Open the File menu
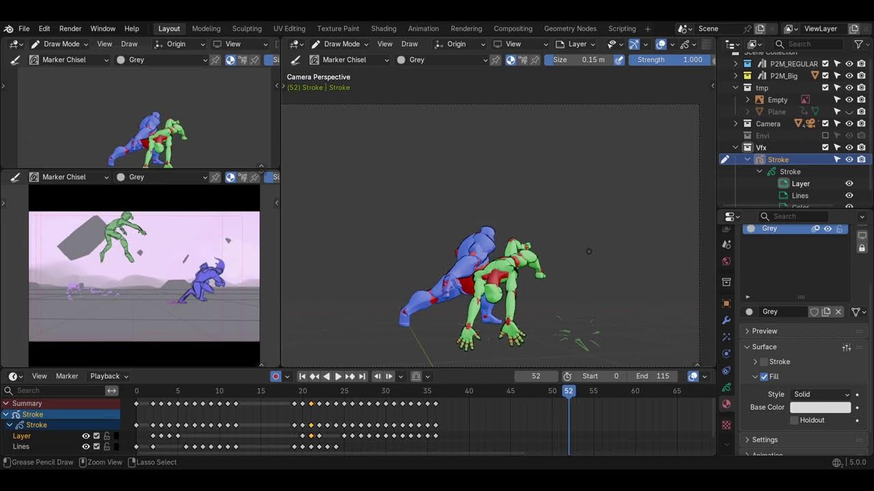The width and height of the screenshot is (874, 491). coord(24,29)
